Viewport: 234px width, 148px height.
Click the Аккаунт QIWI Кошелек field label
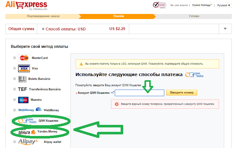[94, 93]
